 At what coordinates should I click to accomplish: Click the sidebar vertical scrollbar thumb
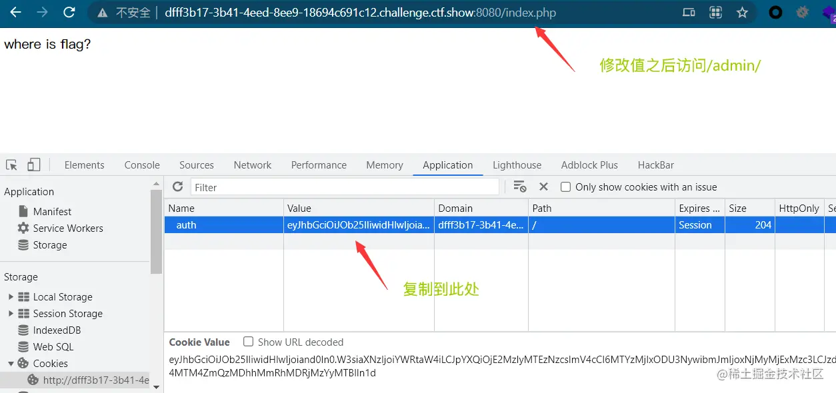pyautogui.click(x=156, y=232)
